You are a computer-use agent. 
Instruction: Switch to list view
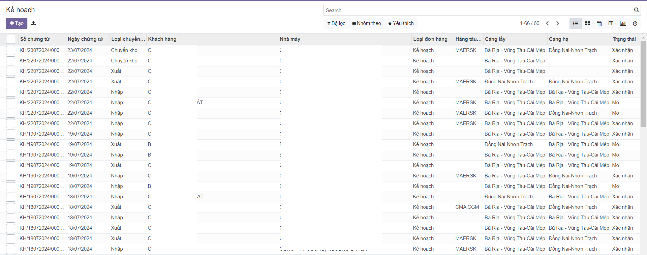point(576,23)
